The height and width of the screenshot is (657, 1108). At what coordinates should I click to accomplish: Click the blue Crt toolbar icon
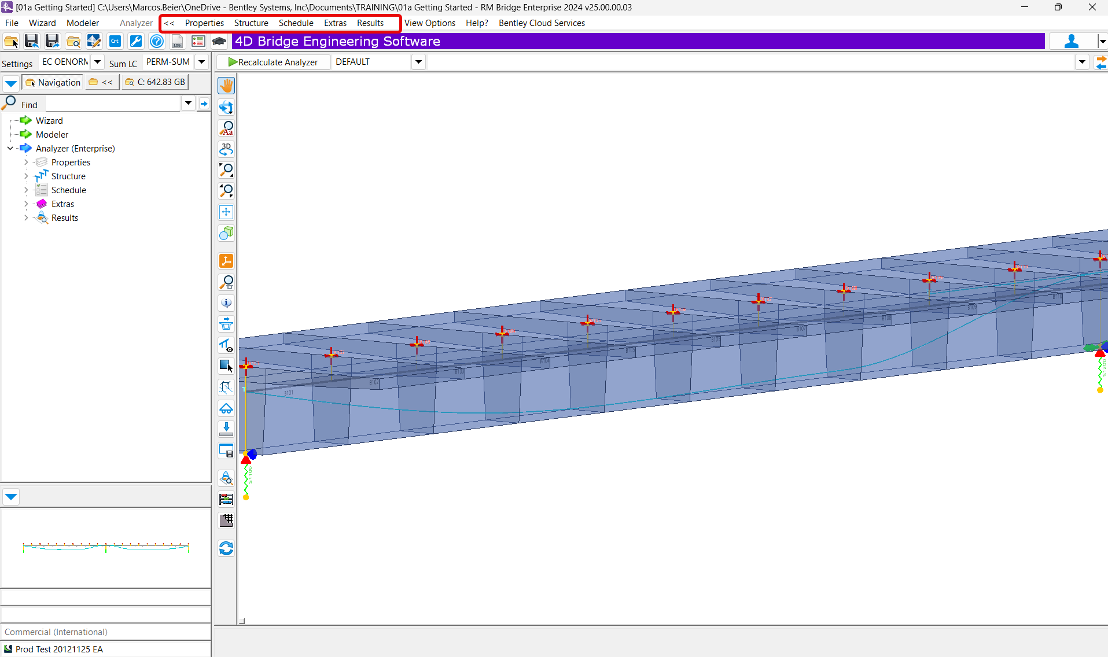(115, 41)
